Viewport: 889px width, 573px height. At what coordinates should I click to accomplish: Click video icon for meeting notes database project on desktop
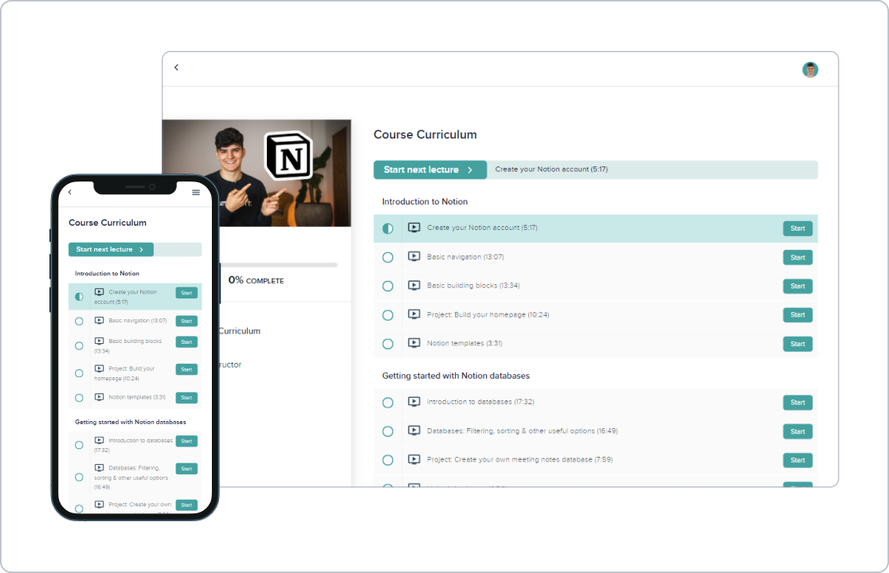(x=414, y=459)
